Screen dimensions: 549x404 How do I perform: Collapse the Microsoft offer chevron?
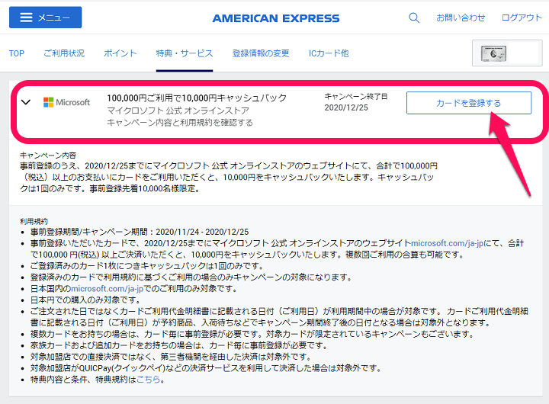(x=26, y=102)
